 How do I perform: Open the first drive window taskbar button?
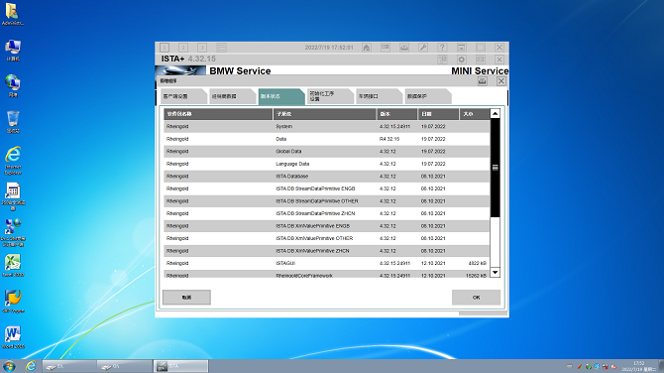pos(69,366)
